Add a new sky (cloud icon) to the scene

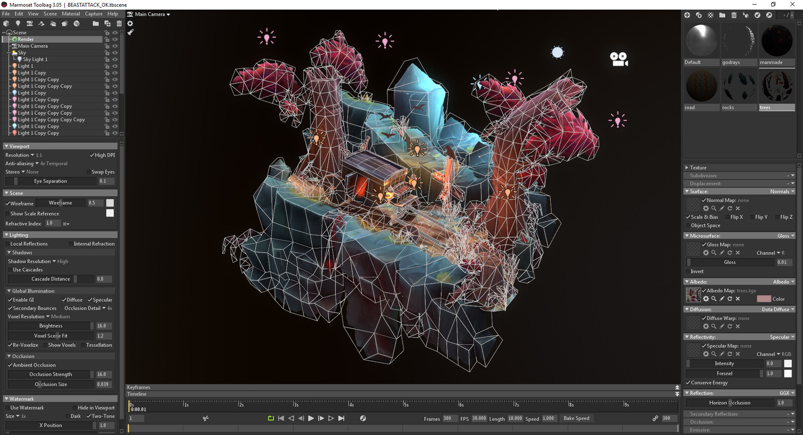[53, 24]
